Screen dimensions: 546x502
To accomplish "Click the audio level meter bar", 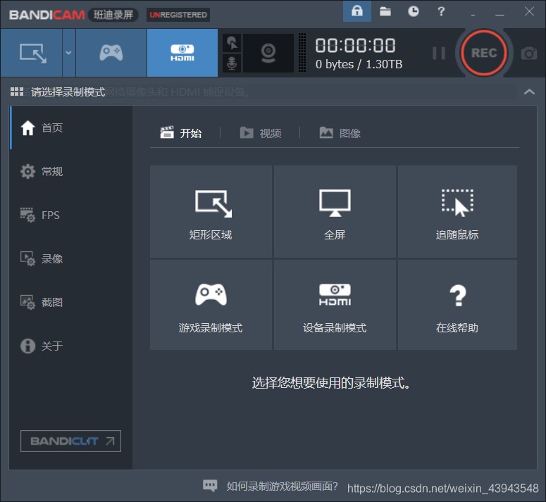I will 302,53.
